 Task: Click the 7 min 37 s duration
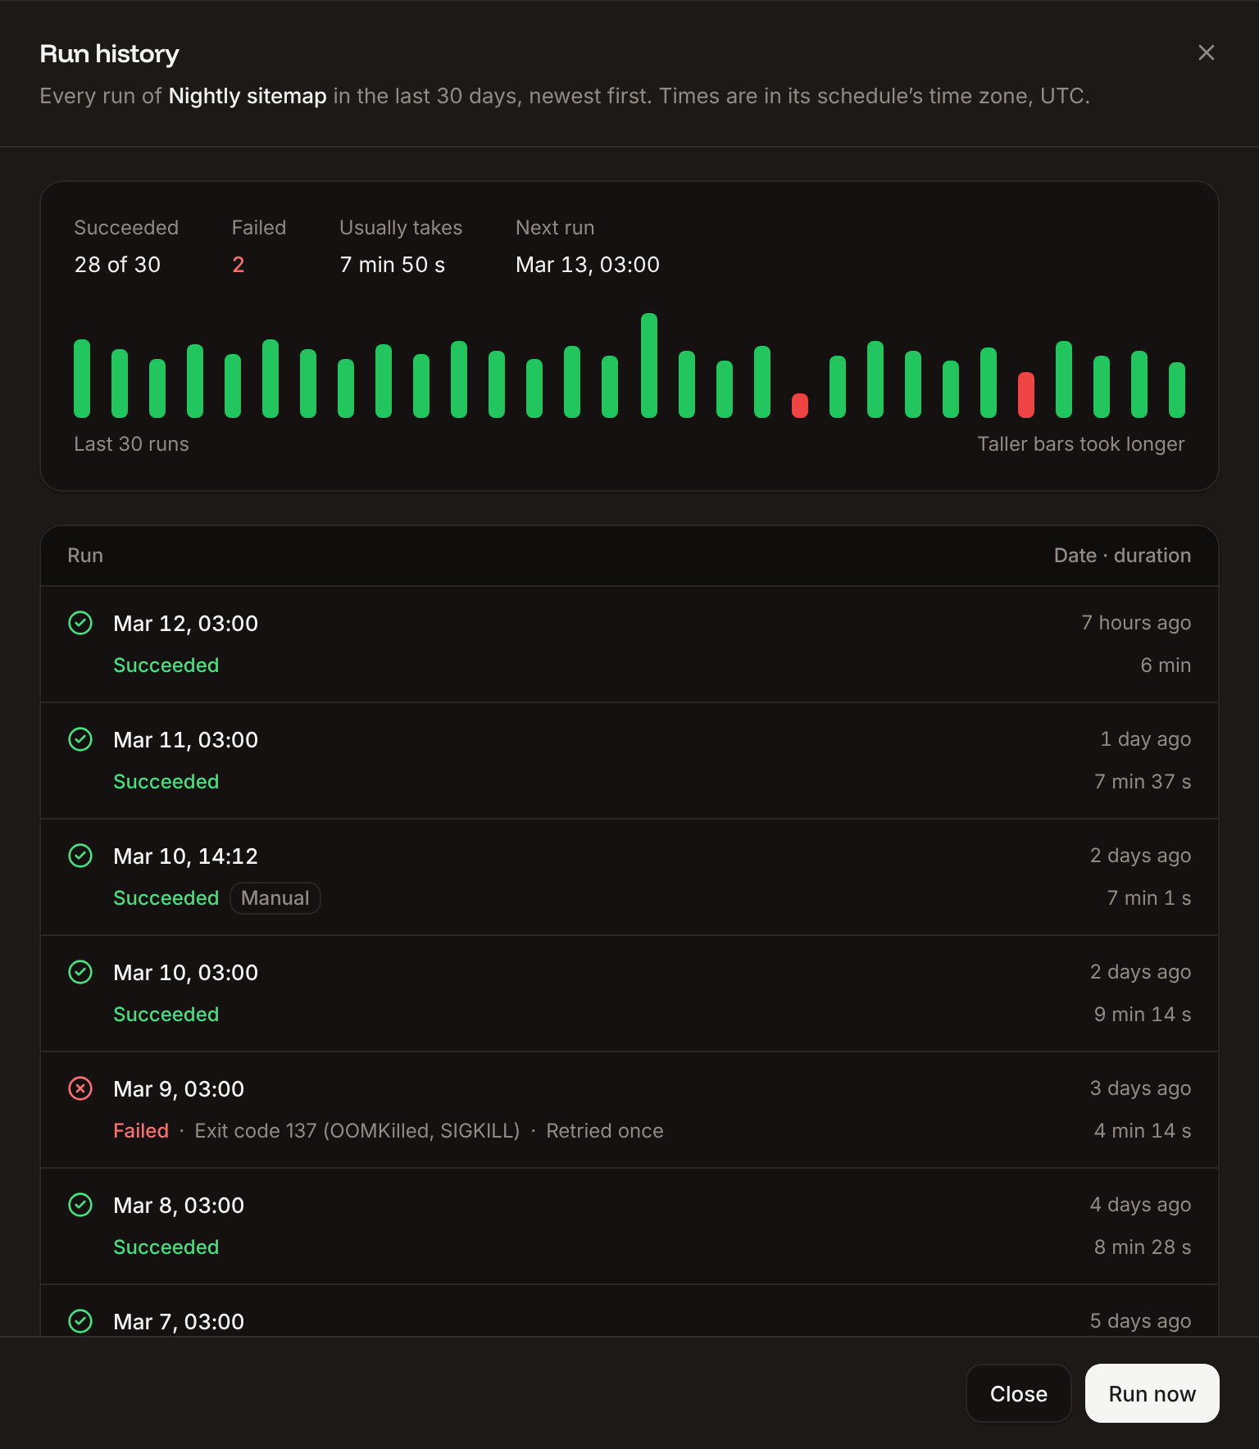[x=1143, y=782]
